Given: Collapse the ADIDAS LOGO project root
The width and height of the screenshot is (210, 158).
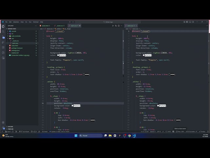Looking at the screenshot, I should tap(22, 29).
